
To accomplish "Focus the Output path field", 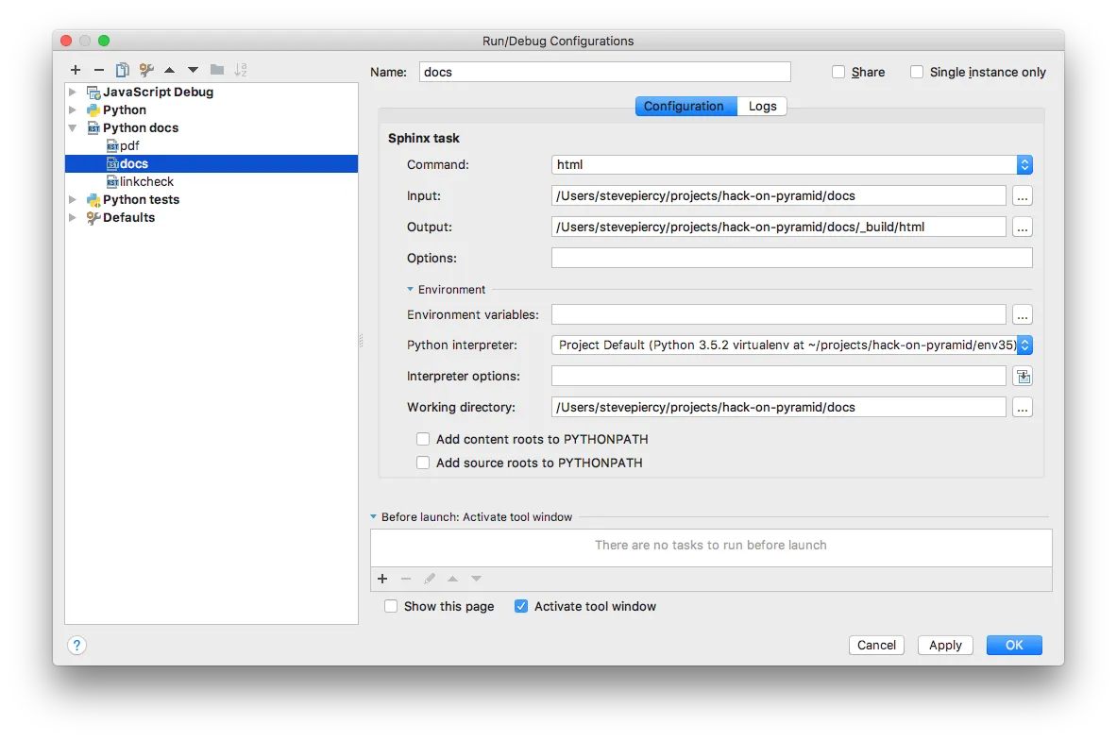I will [x=779, y=227].
